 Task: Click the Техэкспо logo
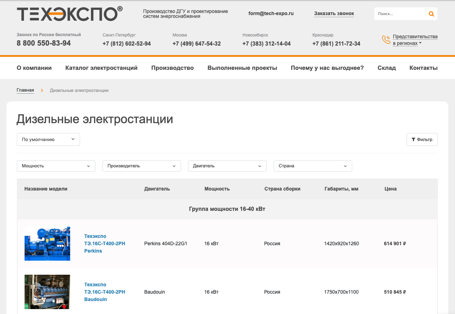pos(69,14)
